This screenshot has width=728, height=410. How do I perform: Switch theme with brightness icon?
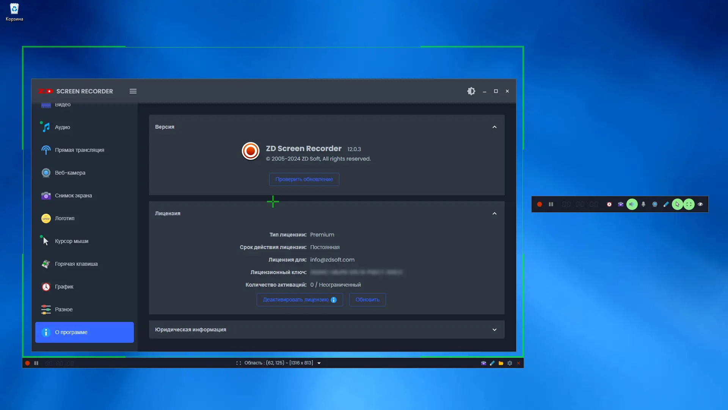coord(471,91)
